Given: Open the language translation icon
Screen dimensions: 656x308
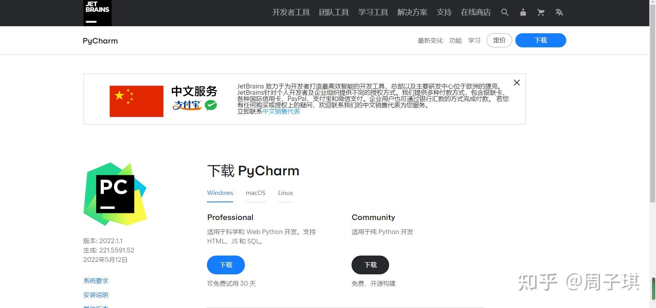Looking at the screenshot, I should tap(559, 13).
